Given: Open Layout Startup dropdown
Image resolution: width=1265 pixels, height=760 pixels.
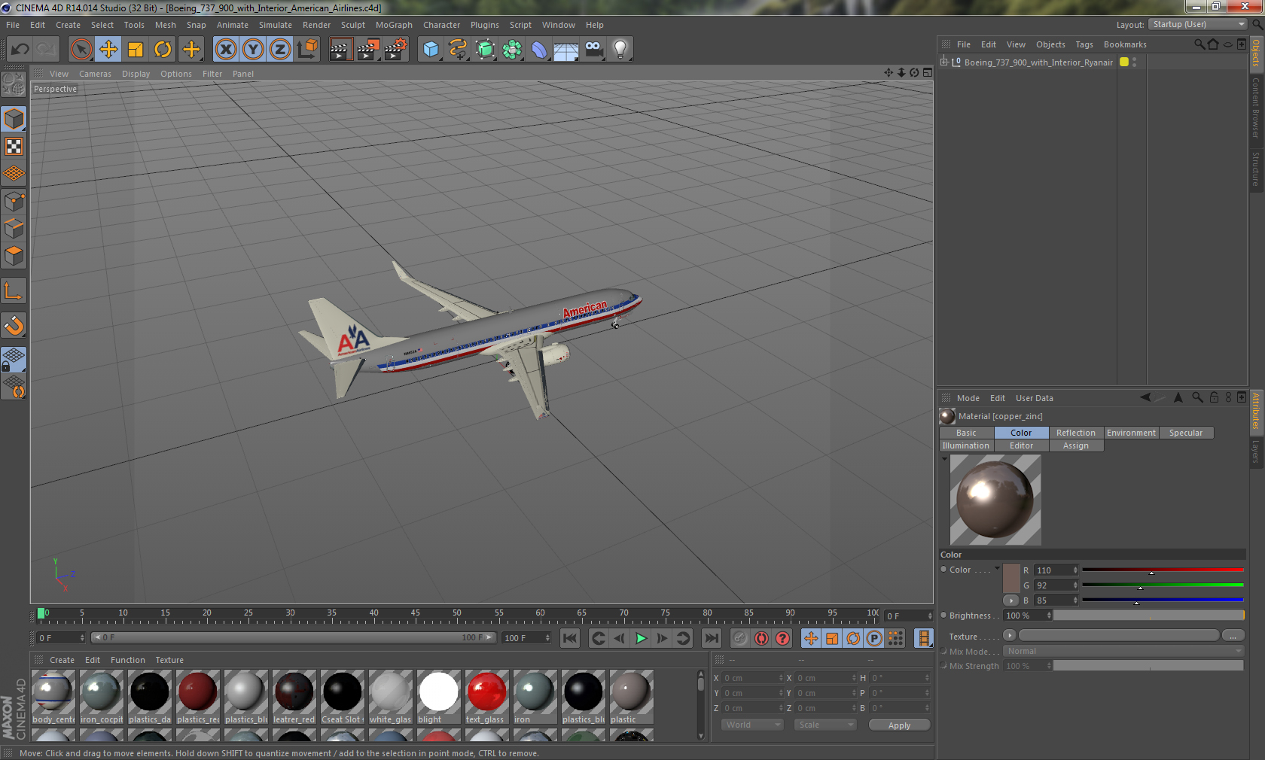Looking at the screenshot, I should (x=1198, y=24).
